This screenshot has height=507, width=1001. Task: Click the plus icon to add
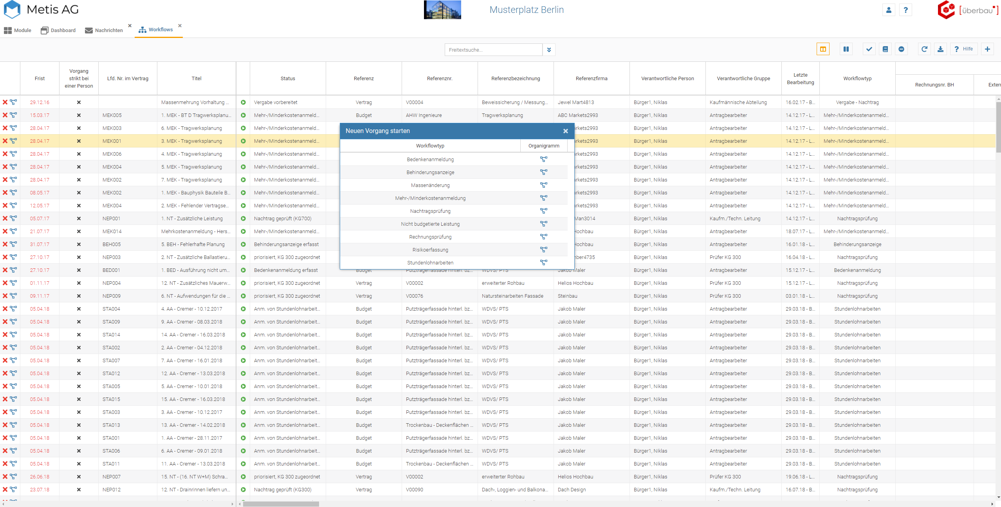pos(987,49)
